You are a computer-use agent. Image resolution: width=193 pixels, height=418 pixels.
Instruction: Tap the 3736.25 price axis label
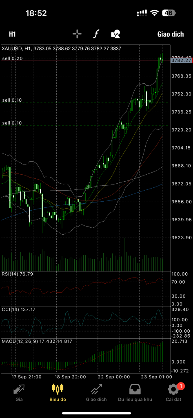click(181, 112)
